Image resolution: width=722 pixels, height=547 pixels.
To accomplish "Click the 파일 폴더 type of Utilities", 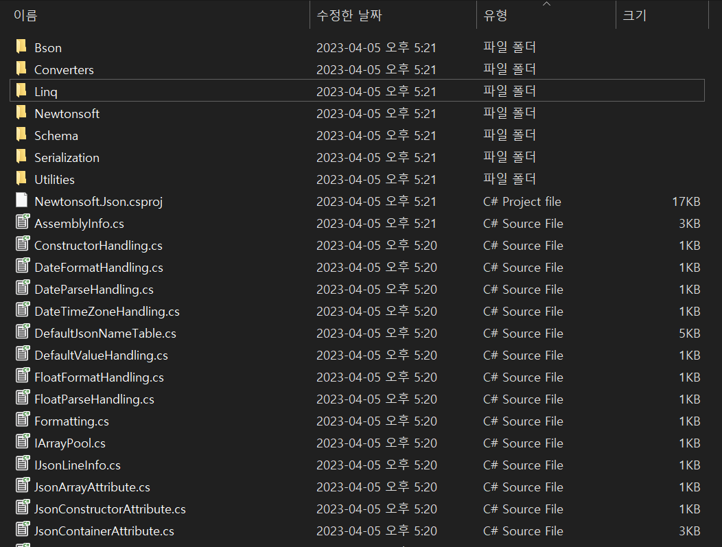I will coord(509,178).
